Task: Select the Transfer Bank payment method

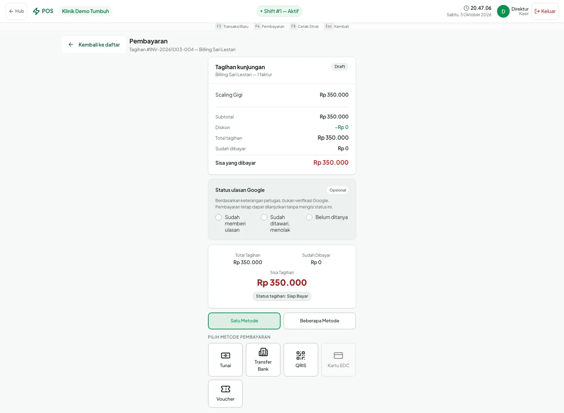Action: pyautogui.click(x=263, y=360)
